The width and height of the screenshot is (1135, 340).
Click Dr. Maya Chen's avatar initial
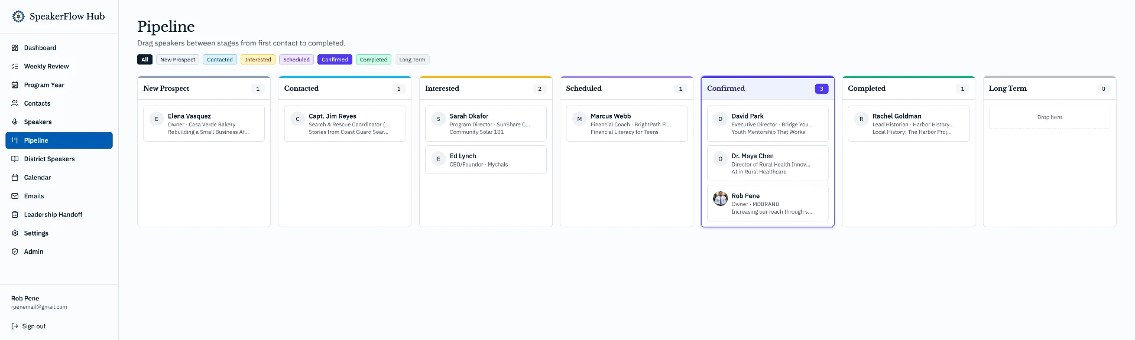[x=720, y=159]
